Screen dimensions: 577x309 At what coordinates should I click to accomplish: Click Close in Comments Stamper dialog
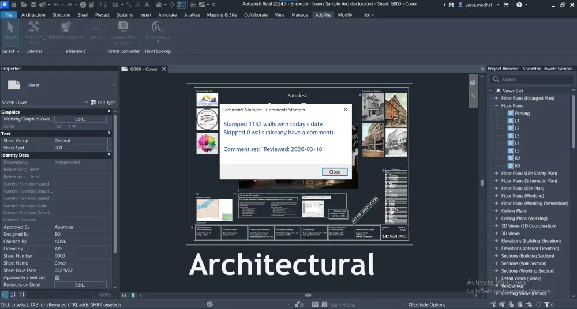click(335, 172)
